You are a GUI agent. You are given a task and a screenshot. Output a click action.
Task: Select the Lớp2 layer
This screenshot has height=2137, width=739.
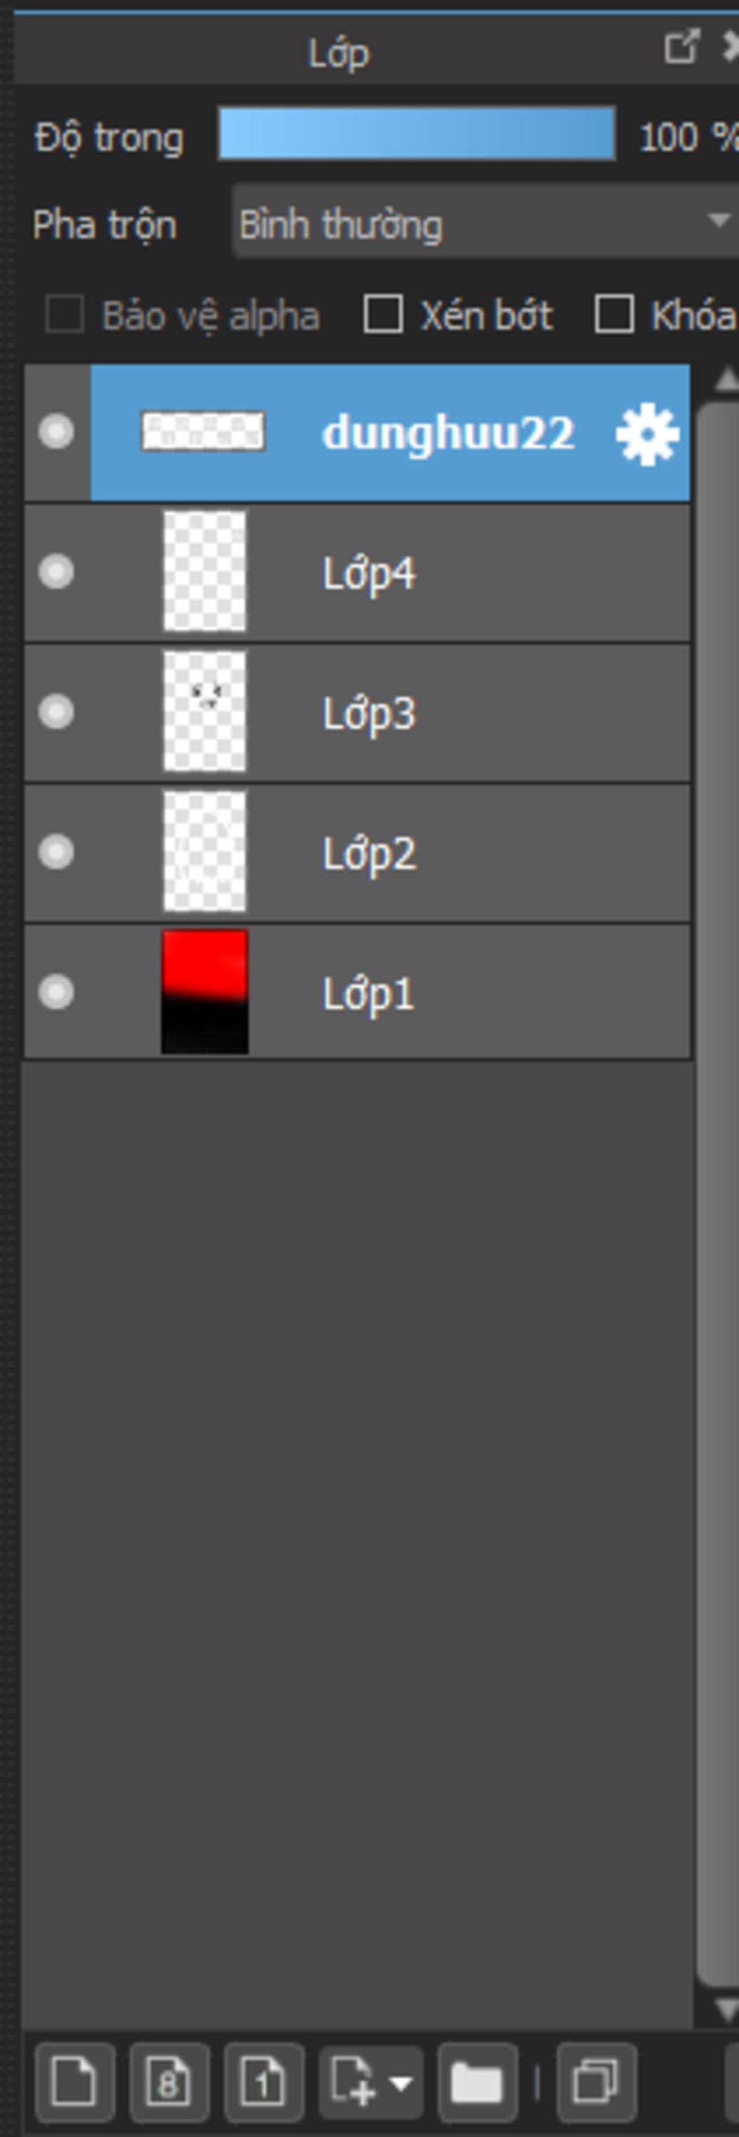tap(357, 853)
